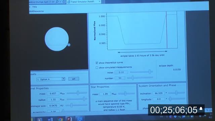The width and height of the screenshot is (215, 121).
Task: Click the browser address bar search icon
Action: click(57, 2)
